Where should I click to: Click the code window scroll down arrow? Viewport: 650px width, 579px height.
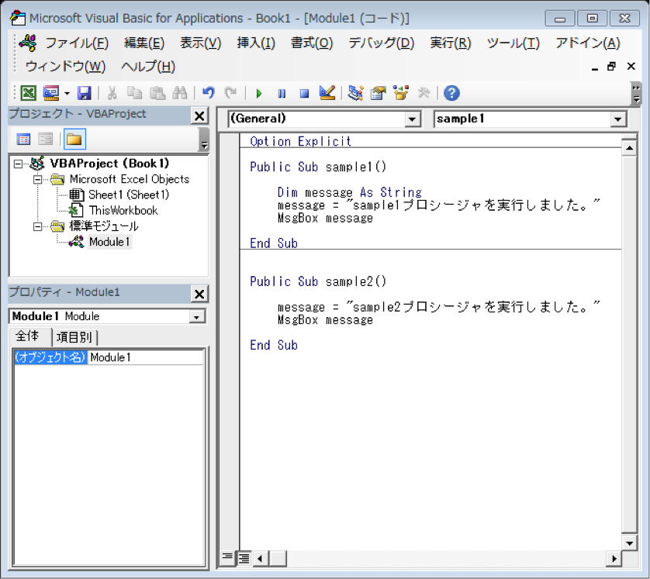point(629,543)
